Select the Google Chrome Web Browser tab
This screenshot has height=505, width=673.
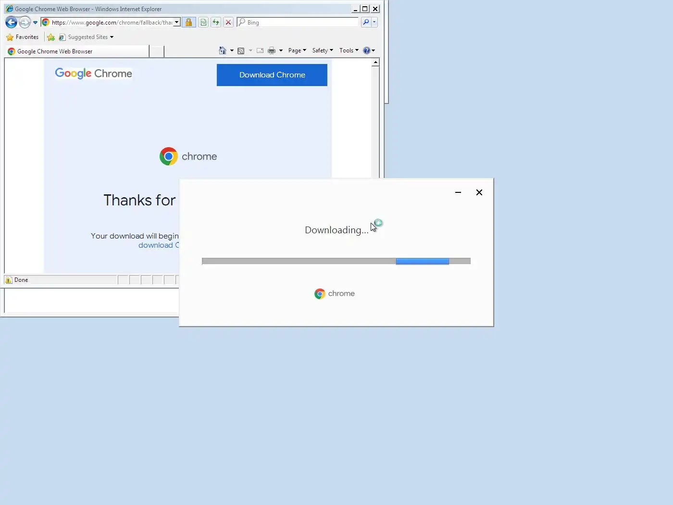pos(77,51)
